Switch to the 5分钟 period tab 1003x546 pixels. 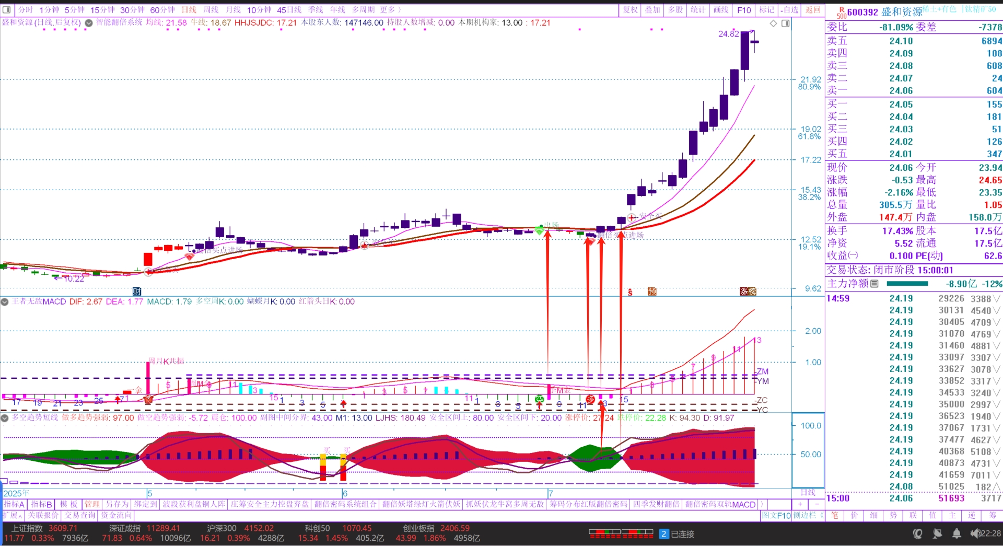pyautogui.click(x=75, y=10)
